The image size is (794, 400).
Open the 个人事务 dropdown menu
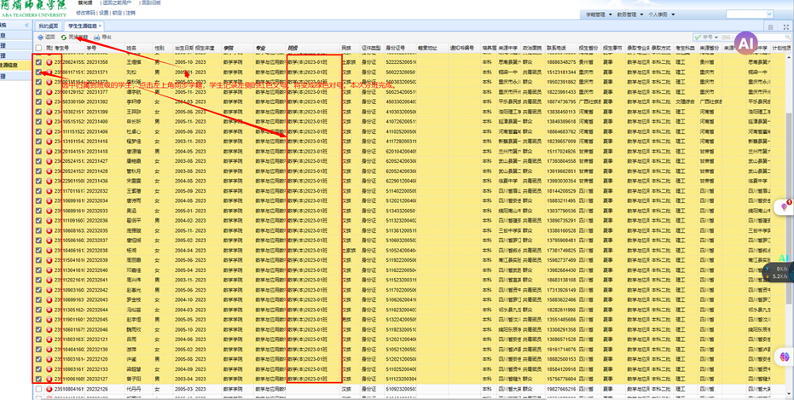point(661,14)
